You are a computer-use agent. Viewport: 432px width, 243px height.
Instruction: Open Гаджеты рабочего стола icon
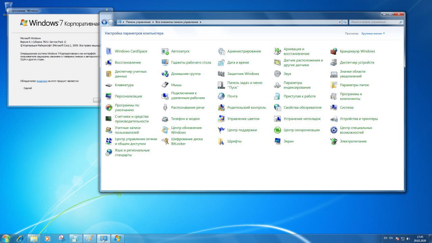pos(165,62)
